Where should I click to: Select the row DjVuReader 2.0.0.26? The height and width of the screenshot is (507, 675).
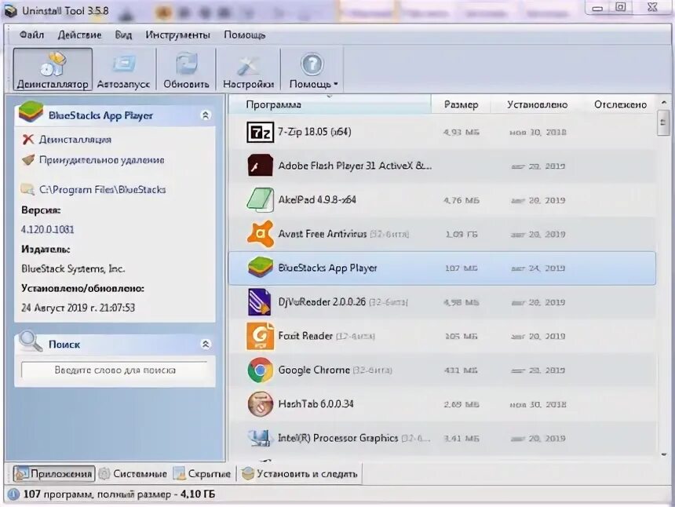point(442,301)
